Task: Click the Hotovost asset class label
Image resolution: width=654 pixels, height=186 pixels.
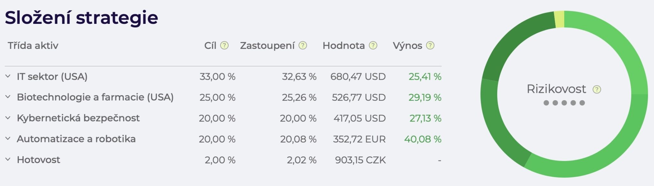Action: pyautogui.click(x=38, y=160)
